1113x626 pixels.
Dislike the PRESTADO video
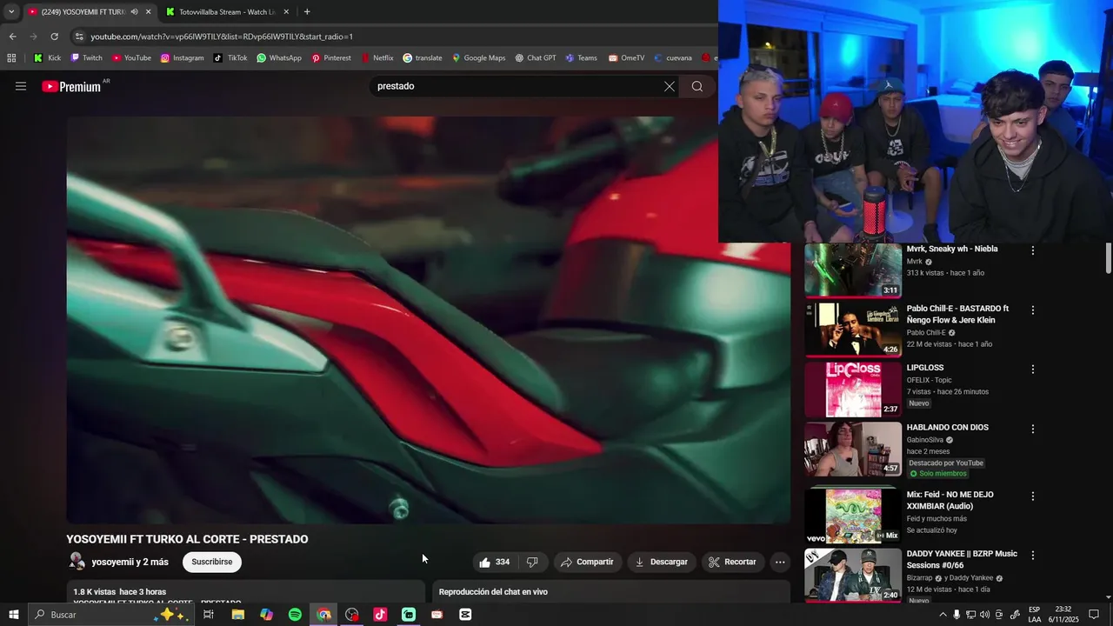tap(532, 562)
